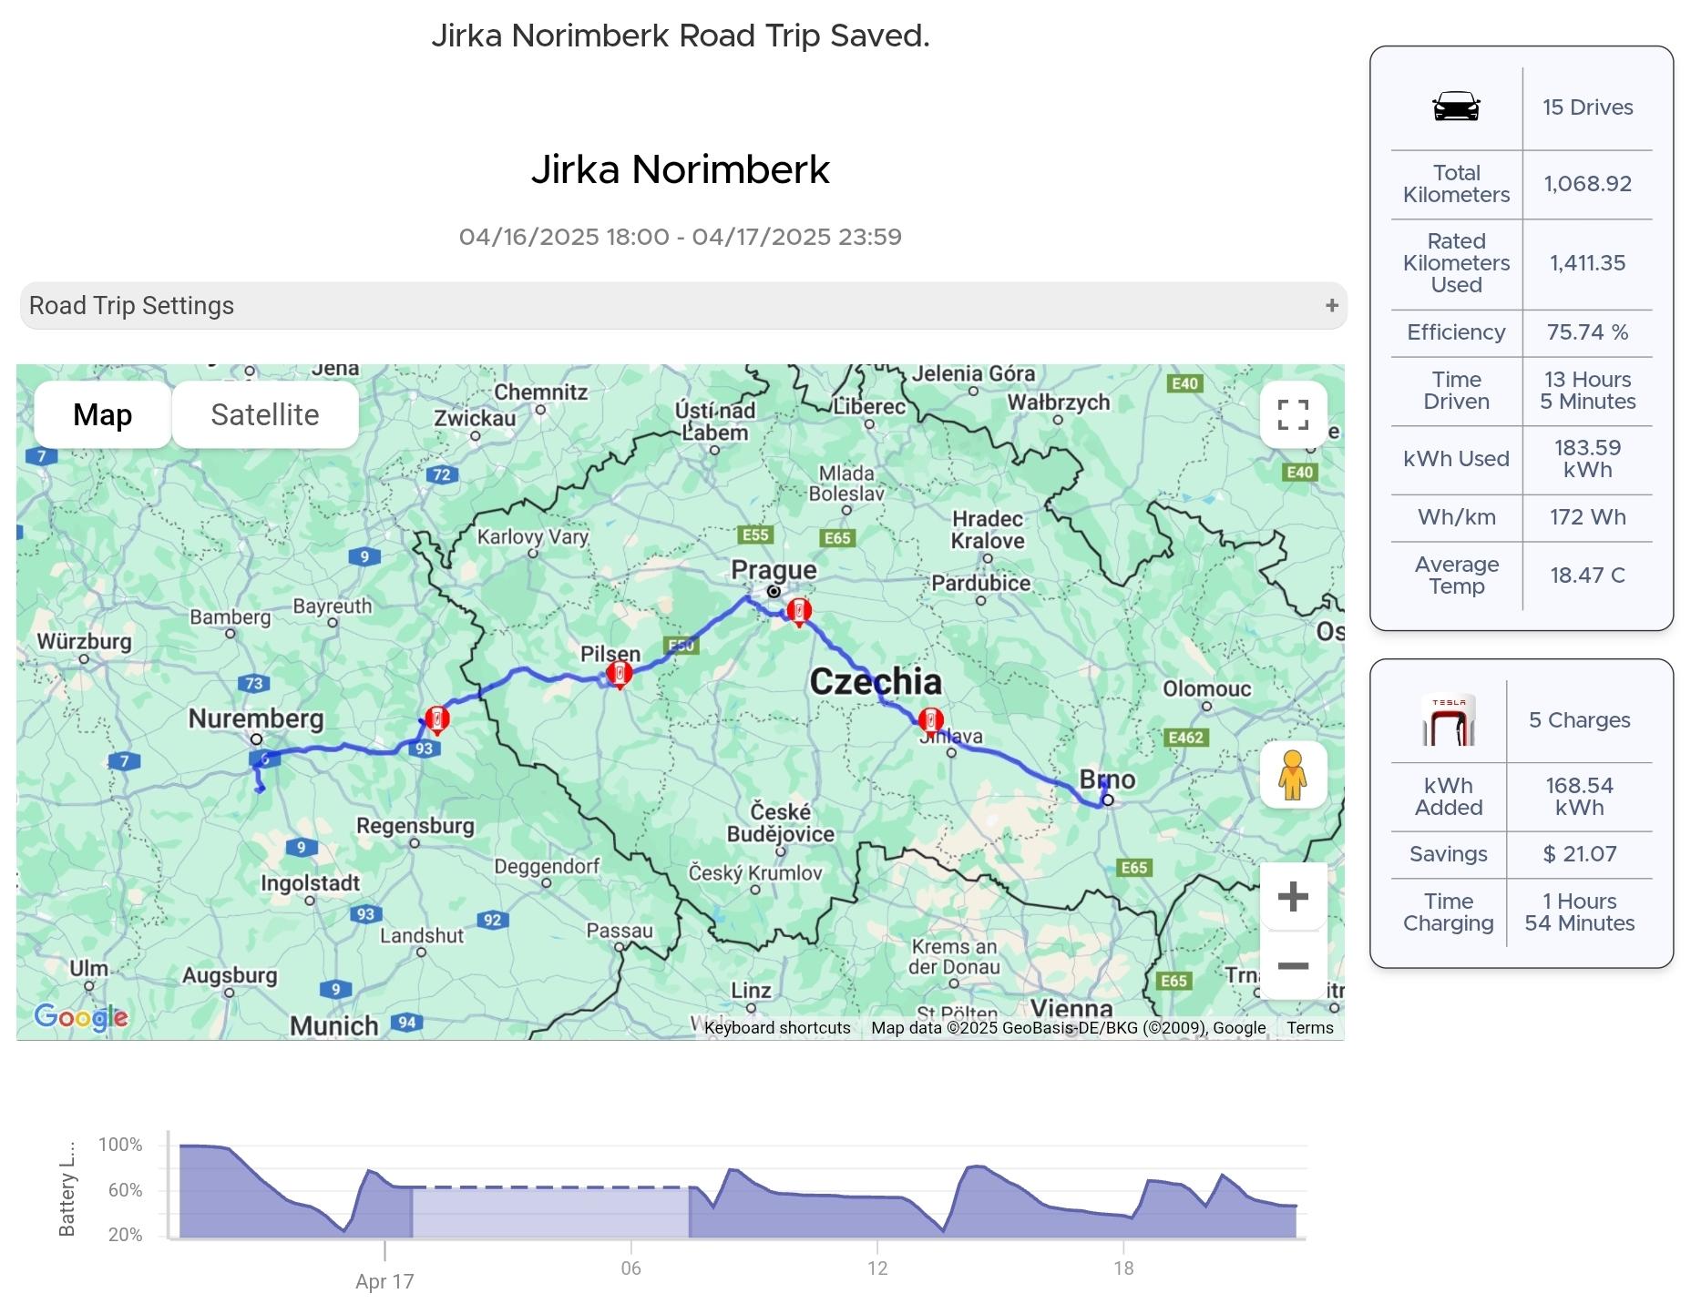Click the Tesla Supercharger charges icon
This screenshot has width=1691, height=1314.
(1448, 720)
